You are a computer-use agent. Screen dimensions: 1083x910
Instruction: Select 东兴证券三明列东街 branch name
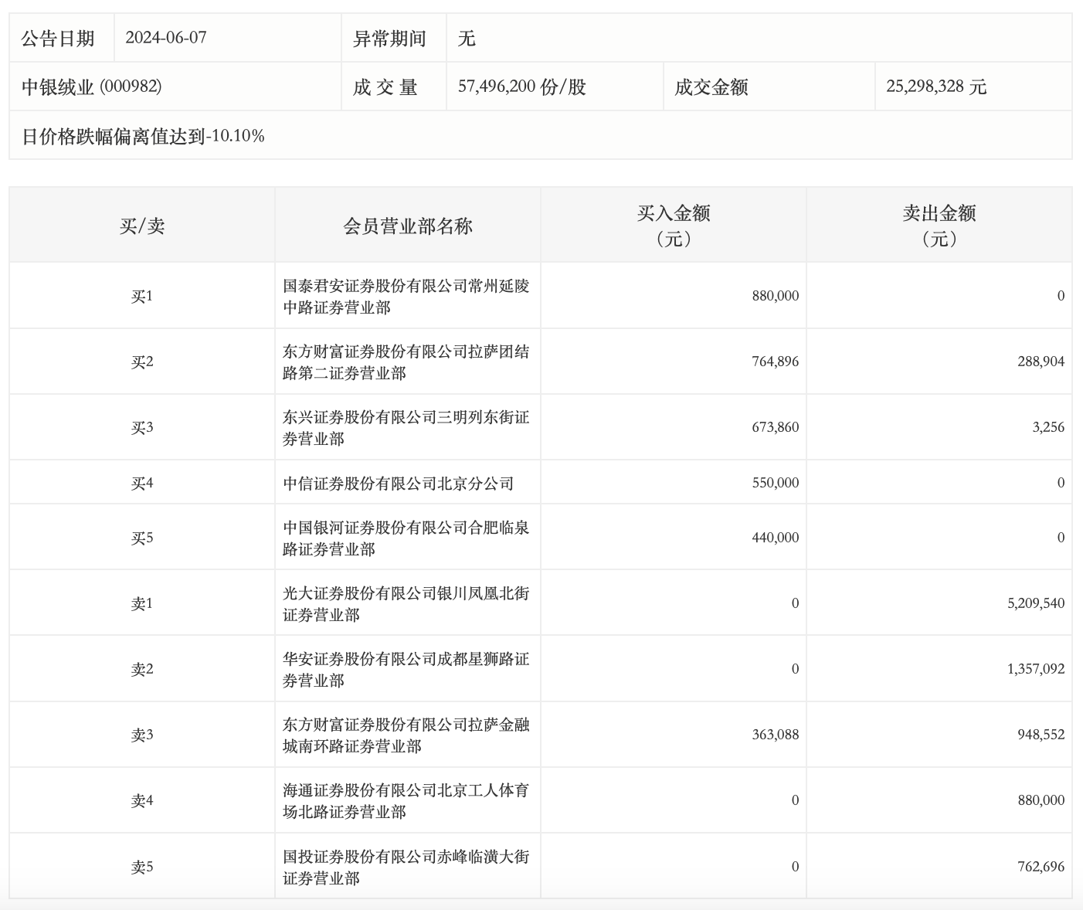[x=406, y=428]
